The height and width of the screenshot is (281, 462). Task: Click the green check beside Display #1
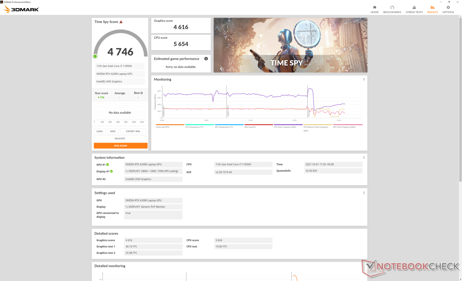click(x=111, y=171)
